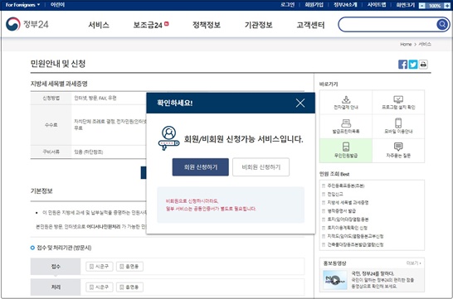Click the 어린이 top link

coord(57,5)
